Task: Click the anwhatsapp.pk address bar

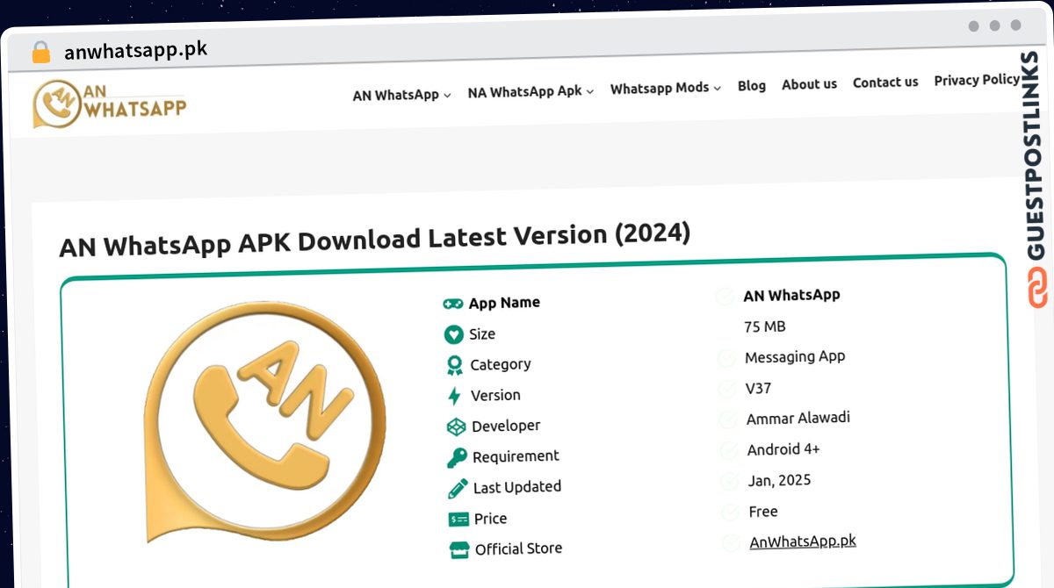Action: [136, 51]
